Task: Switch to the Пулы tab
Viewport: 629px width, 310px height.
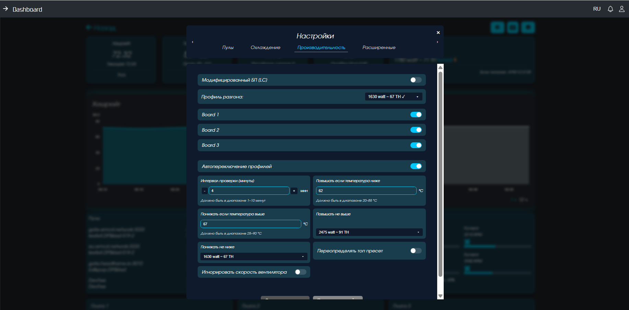Action: tap(228, 47)
